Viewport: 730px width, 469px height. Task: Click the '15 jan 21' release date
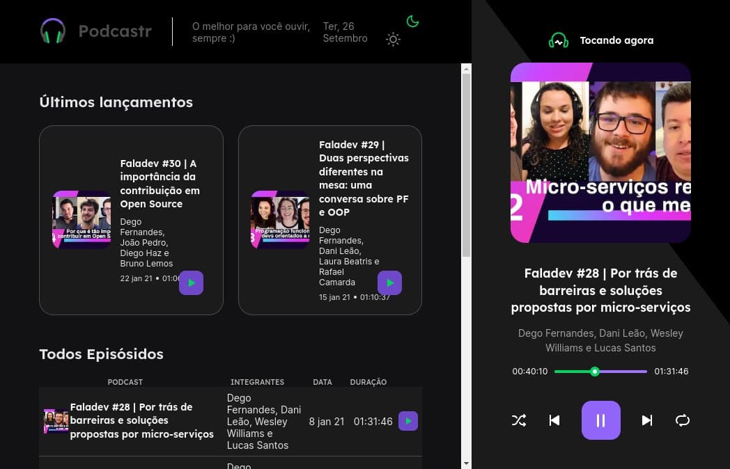coord(334,297)
